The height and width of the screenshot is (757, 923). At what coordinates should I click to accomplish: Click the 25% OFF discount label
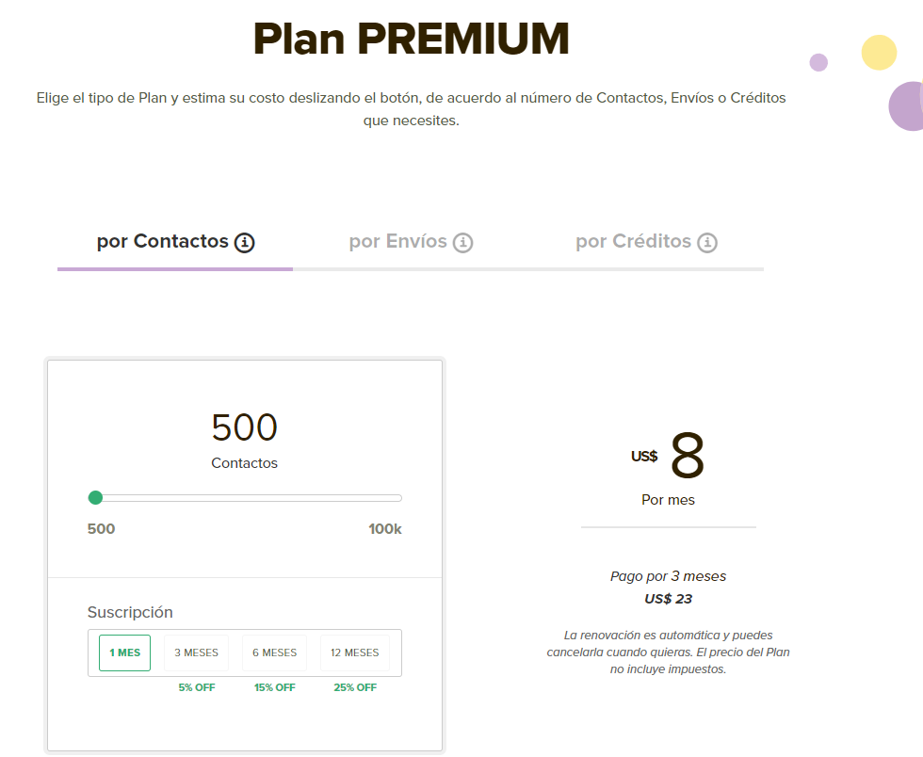(354, 686)
